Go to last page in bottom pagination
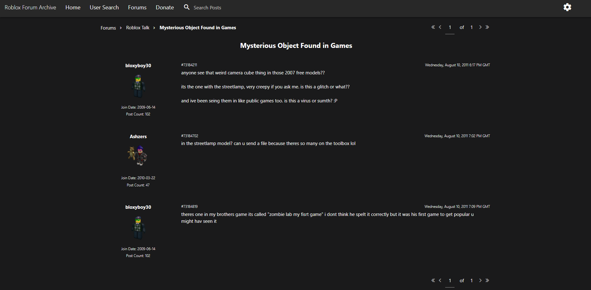The width and height of the screenshot is (591, 290). click(487, 280)
